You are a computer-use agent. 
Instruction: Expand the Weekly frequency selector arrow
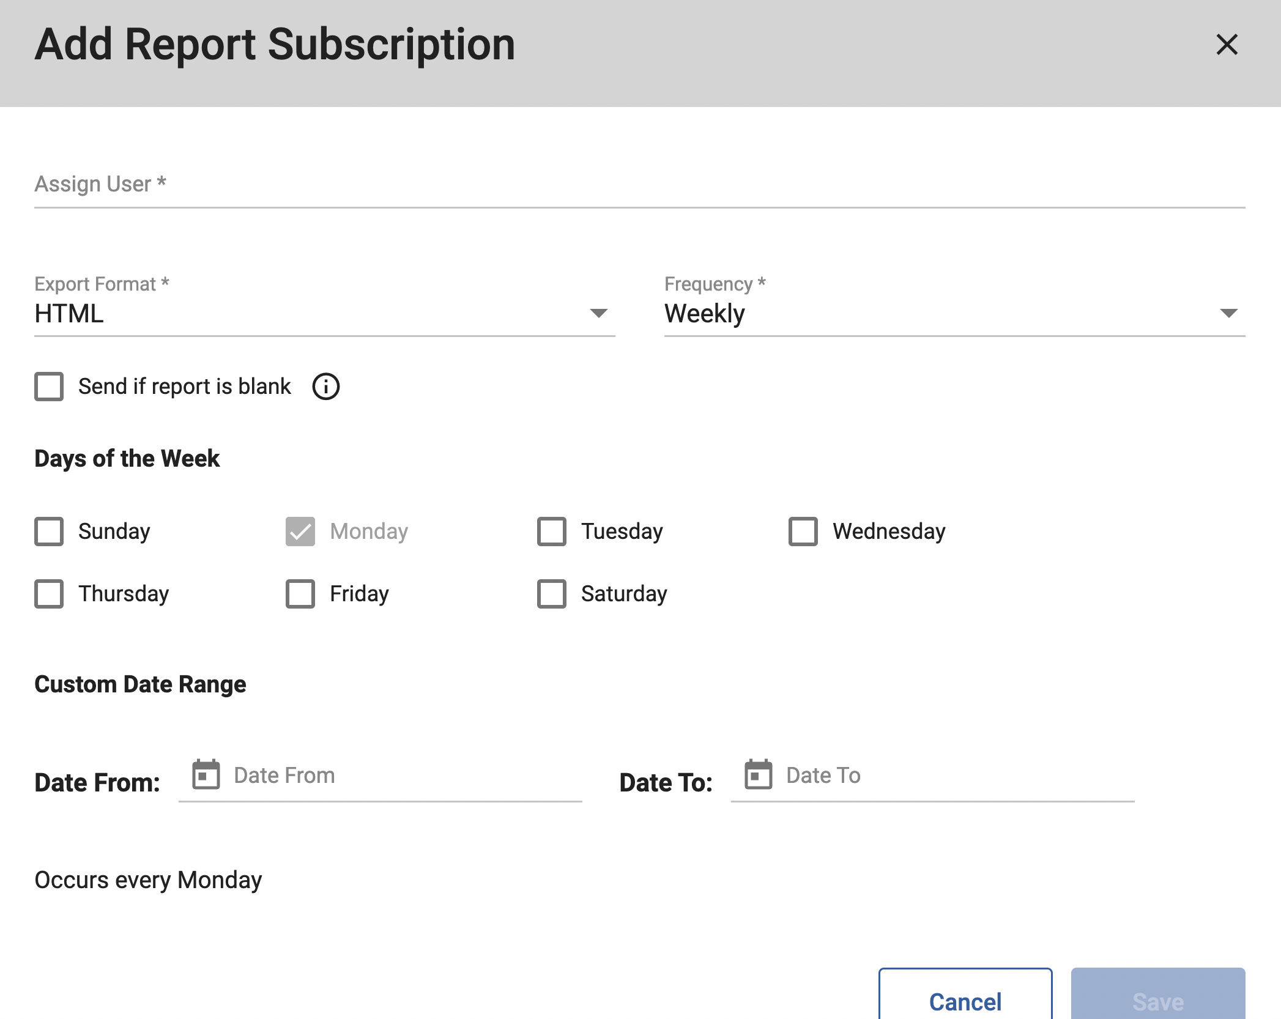1231,314
